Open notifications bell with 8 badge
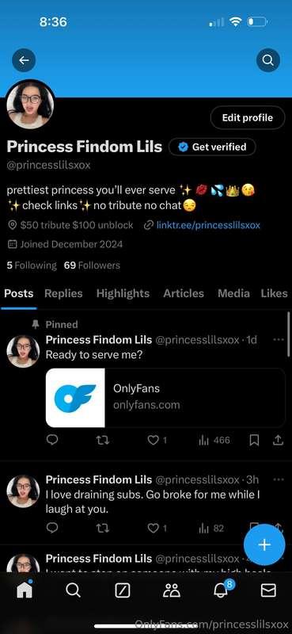The image size is (292, 634). 222,590
